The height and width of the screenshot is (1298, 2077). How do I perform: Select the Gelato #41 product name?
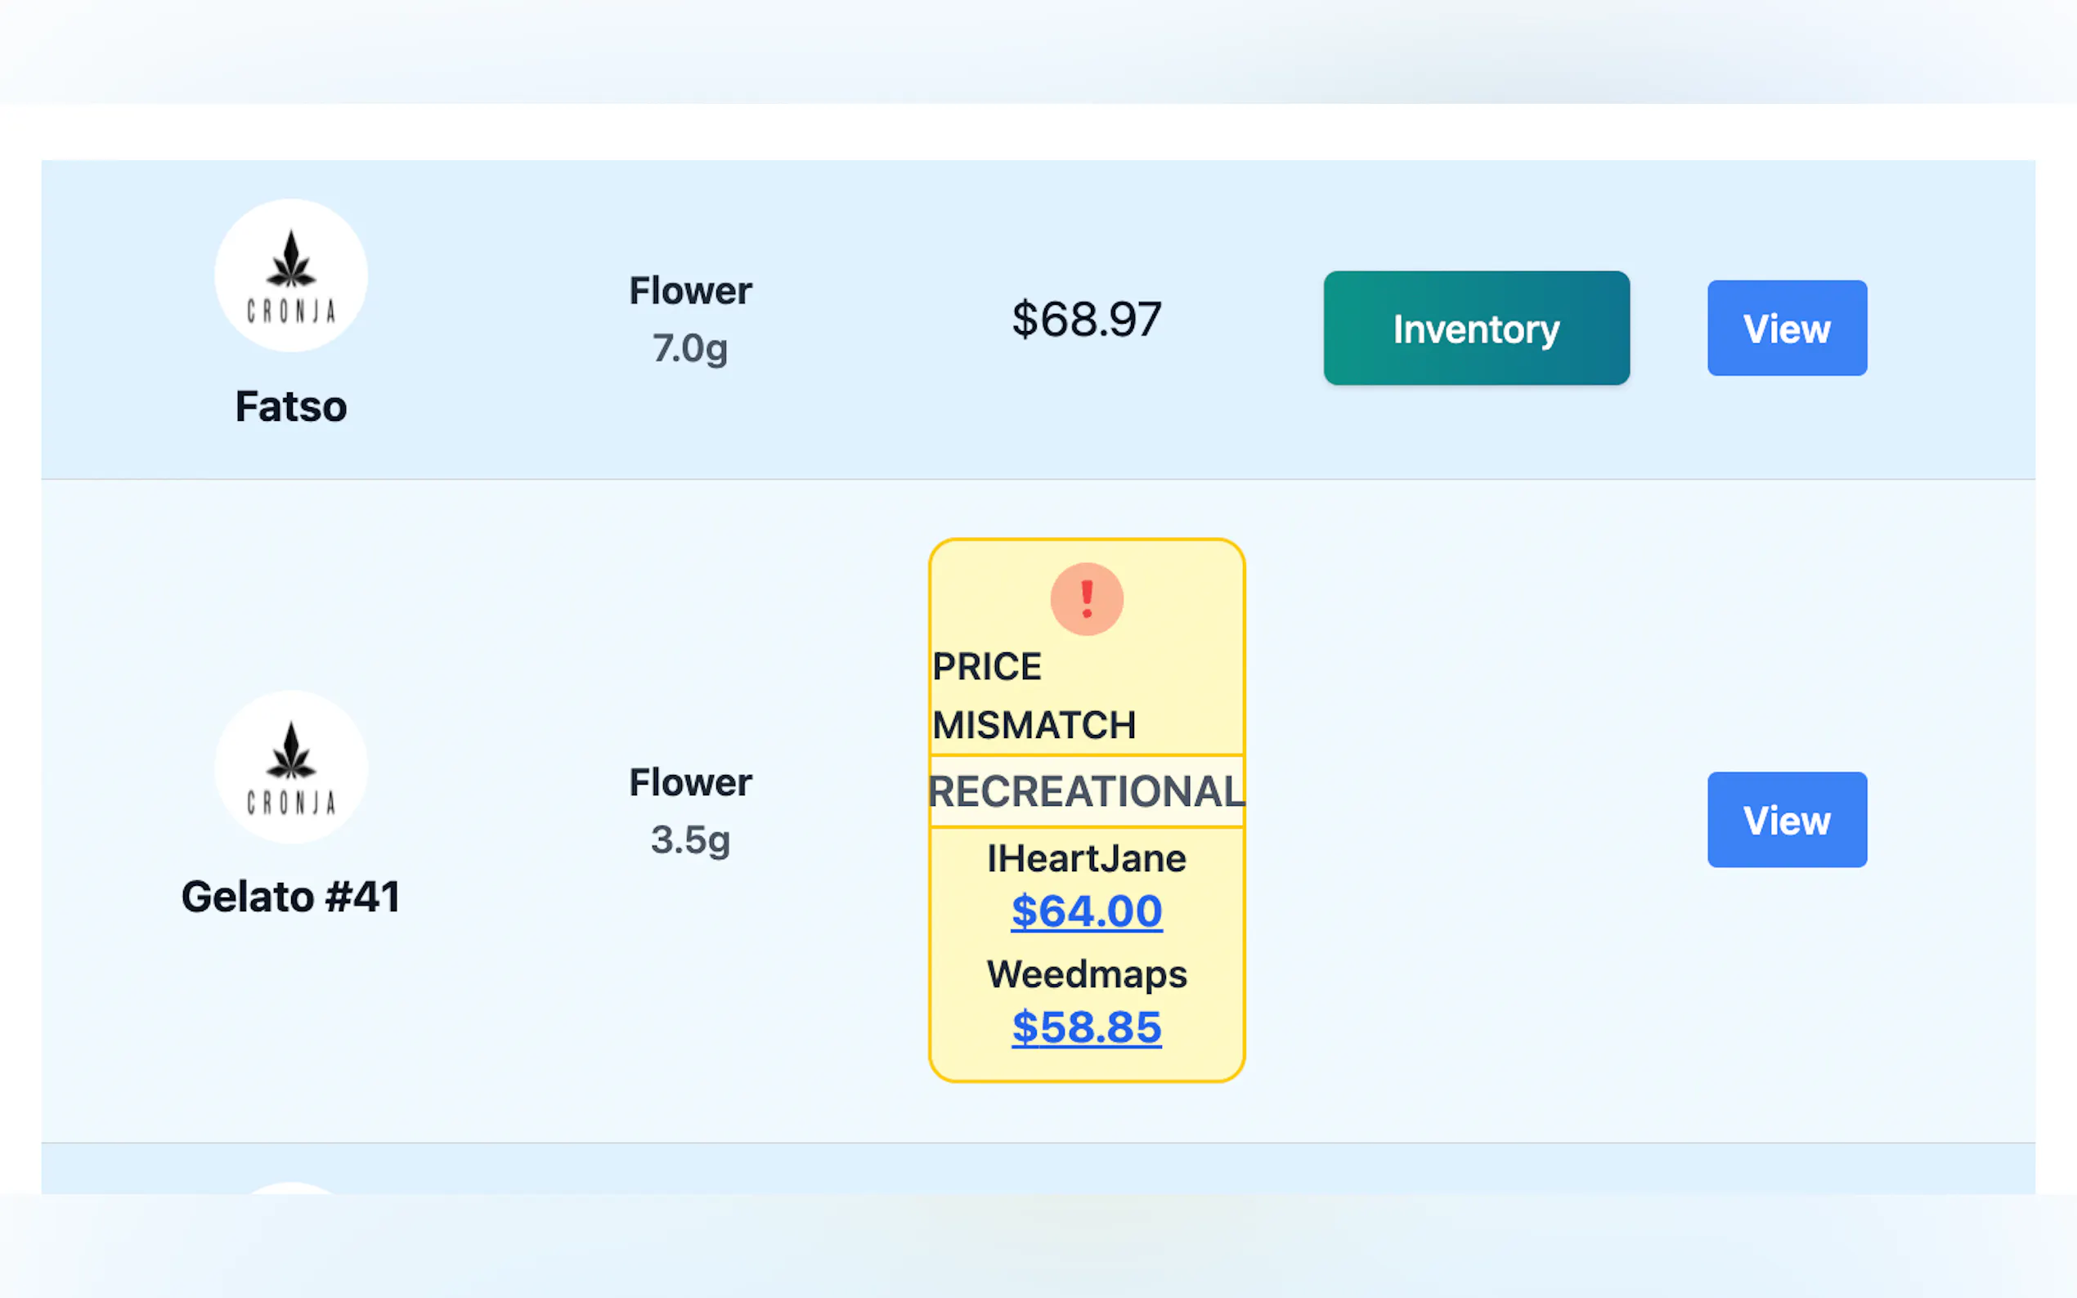coord(291,897)
